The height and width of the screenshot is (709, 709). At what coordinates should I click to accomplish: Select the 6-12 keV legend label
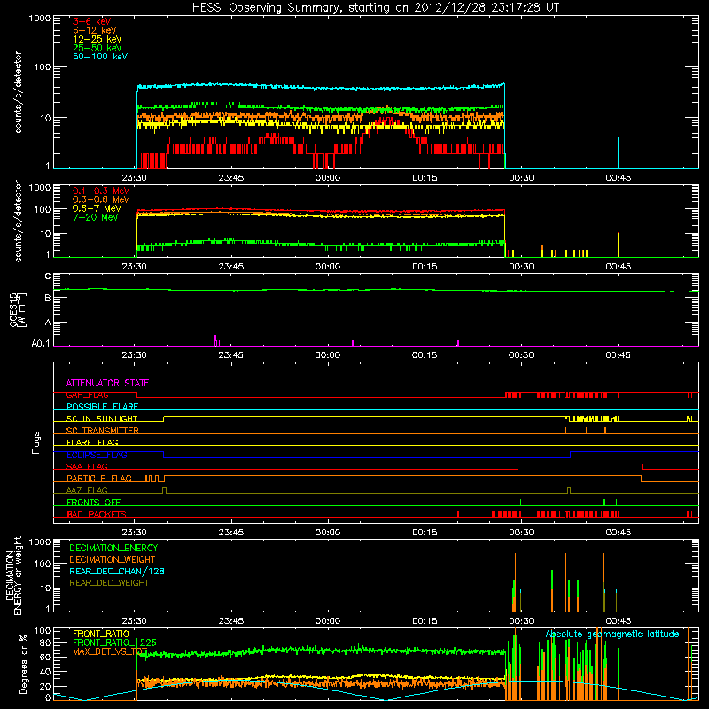pyautogui.click(x=95, y=30)
